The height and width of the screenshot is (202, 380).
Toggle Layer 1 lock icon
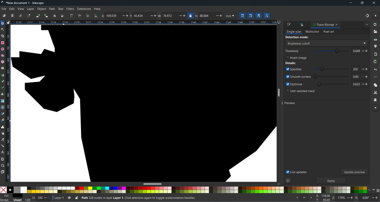pos(76,198)
